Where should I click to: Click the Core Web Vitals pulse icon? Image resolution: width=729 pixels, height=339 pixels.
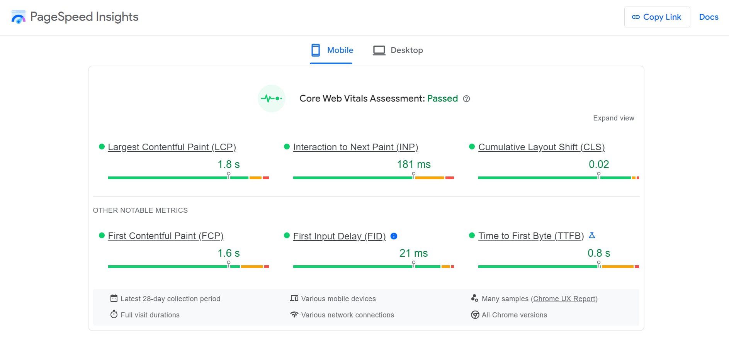(271, 98)
